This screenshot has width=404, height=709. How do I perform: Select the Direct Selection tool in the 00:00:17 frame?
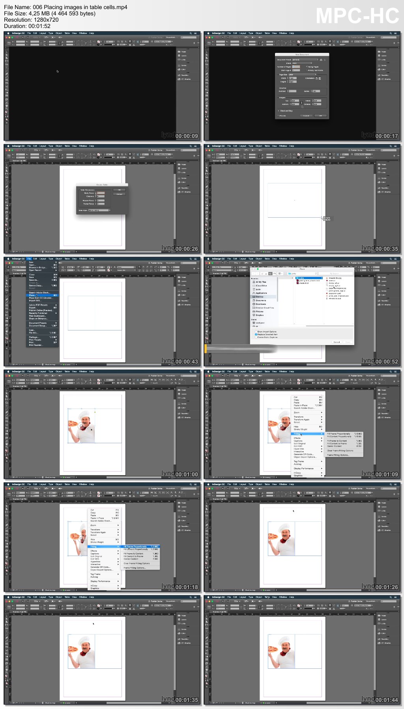[x=207, y=55]
